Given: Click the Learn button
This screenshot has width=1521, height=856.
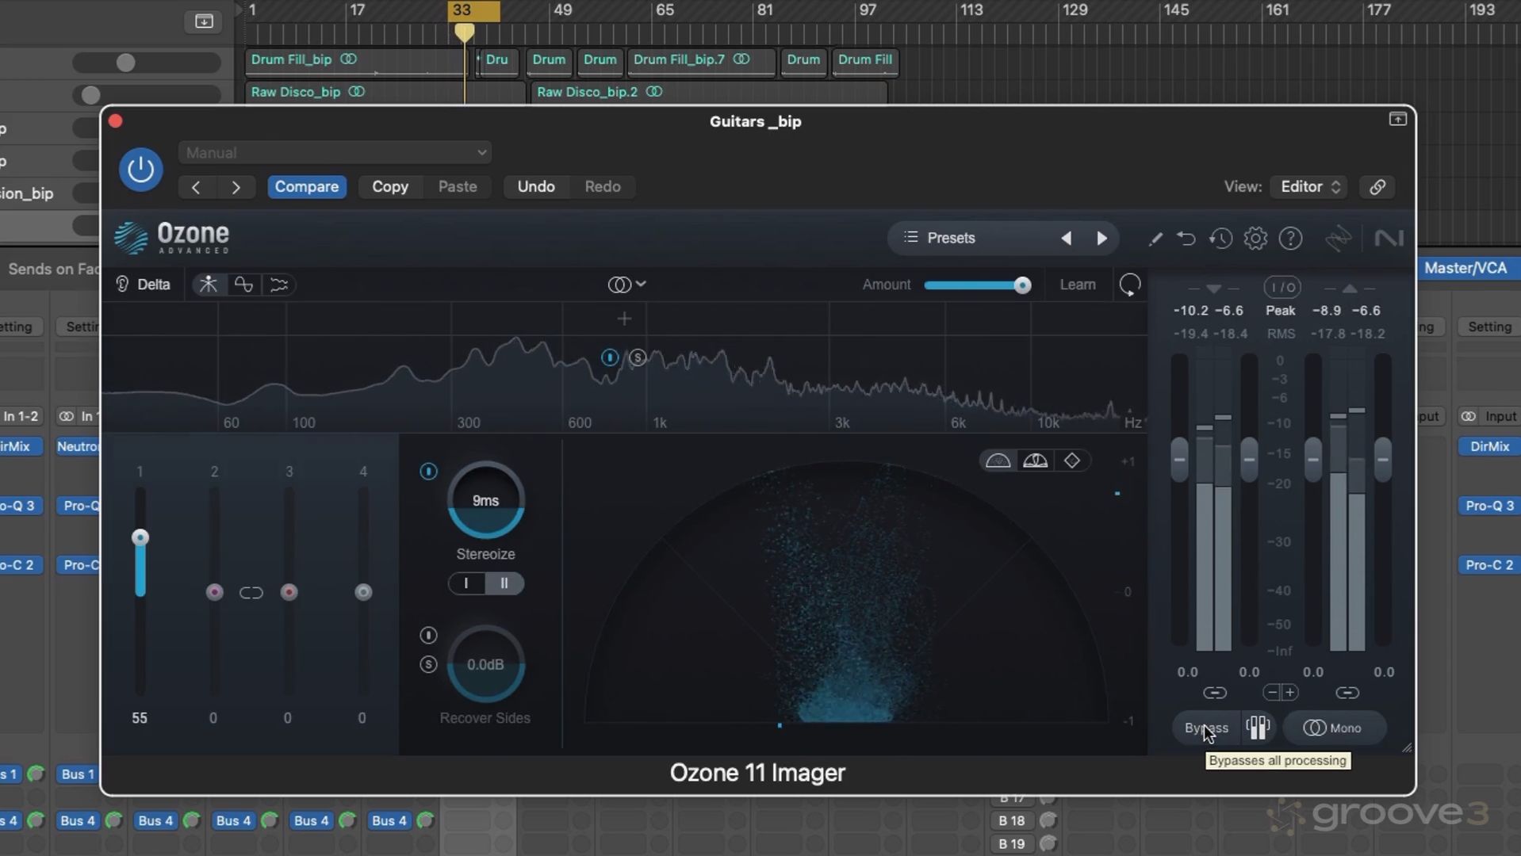Looking at the screenshot, I should pos(1078,285).
